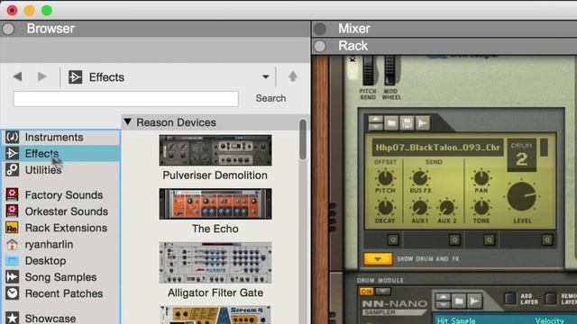The image size is (577, 324).
Task: Click the Pitch offset knob
Action: pos(385,178)
